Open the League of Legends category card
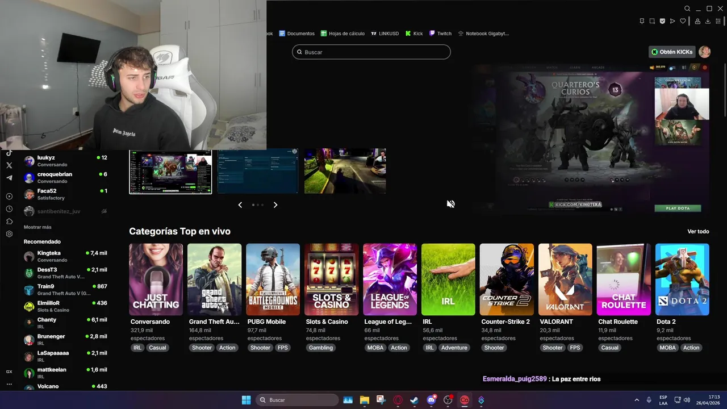This screenshot has height=409, width=727. tap(390, 279)
